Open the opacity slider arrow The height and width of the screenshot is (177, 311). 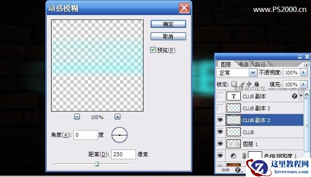pos(303,73)
